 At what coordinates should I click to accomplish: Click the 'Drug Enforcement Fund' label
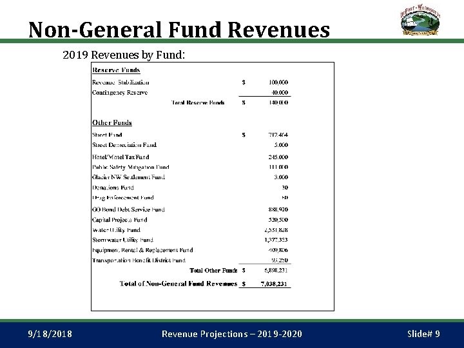pyautogui.click(x=123, y=198)
